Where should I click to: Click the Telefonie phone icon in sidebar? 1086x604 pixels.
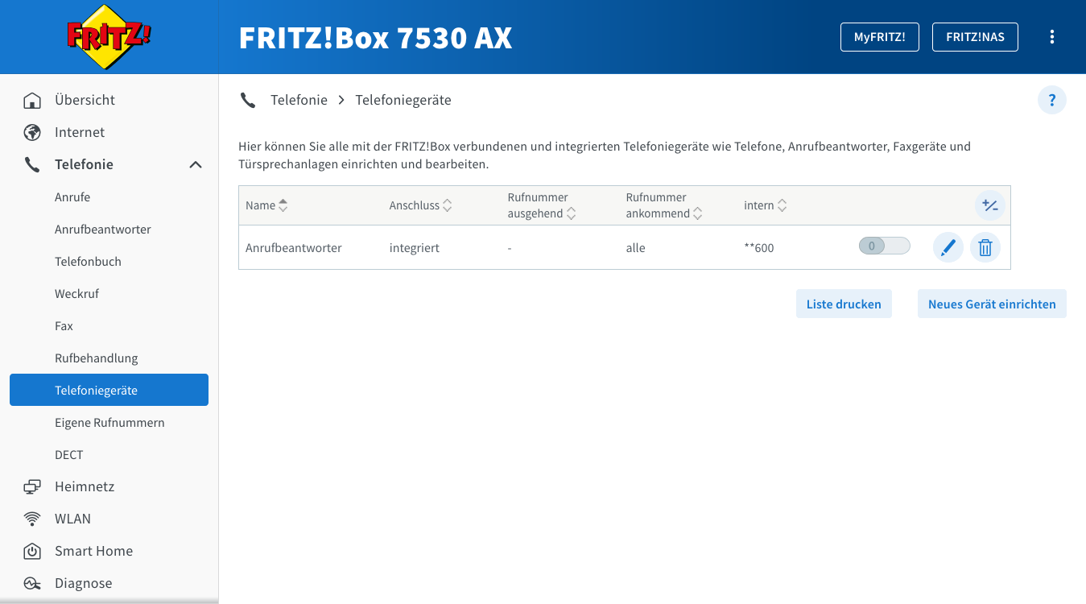pyautogui.click(x=32, y=165)
